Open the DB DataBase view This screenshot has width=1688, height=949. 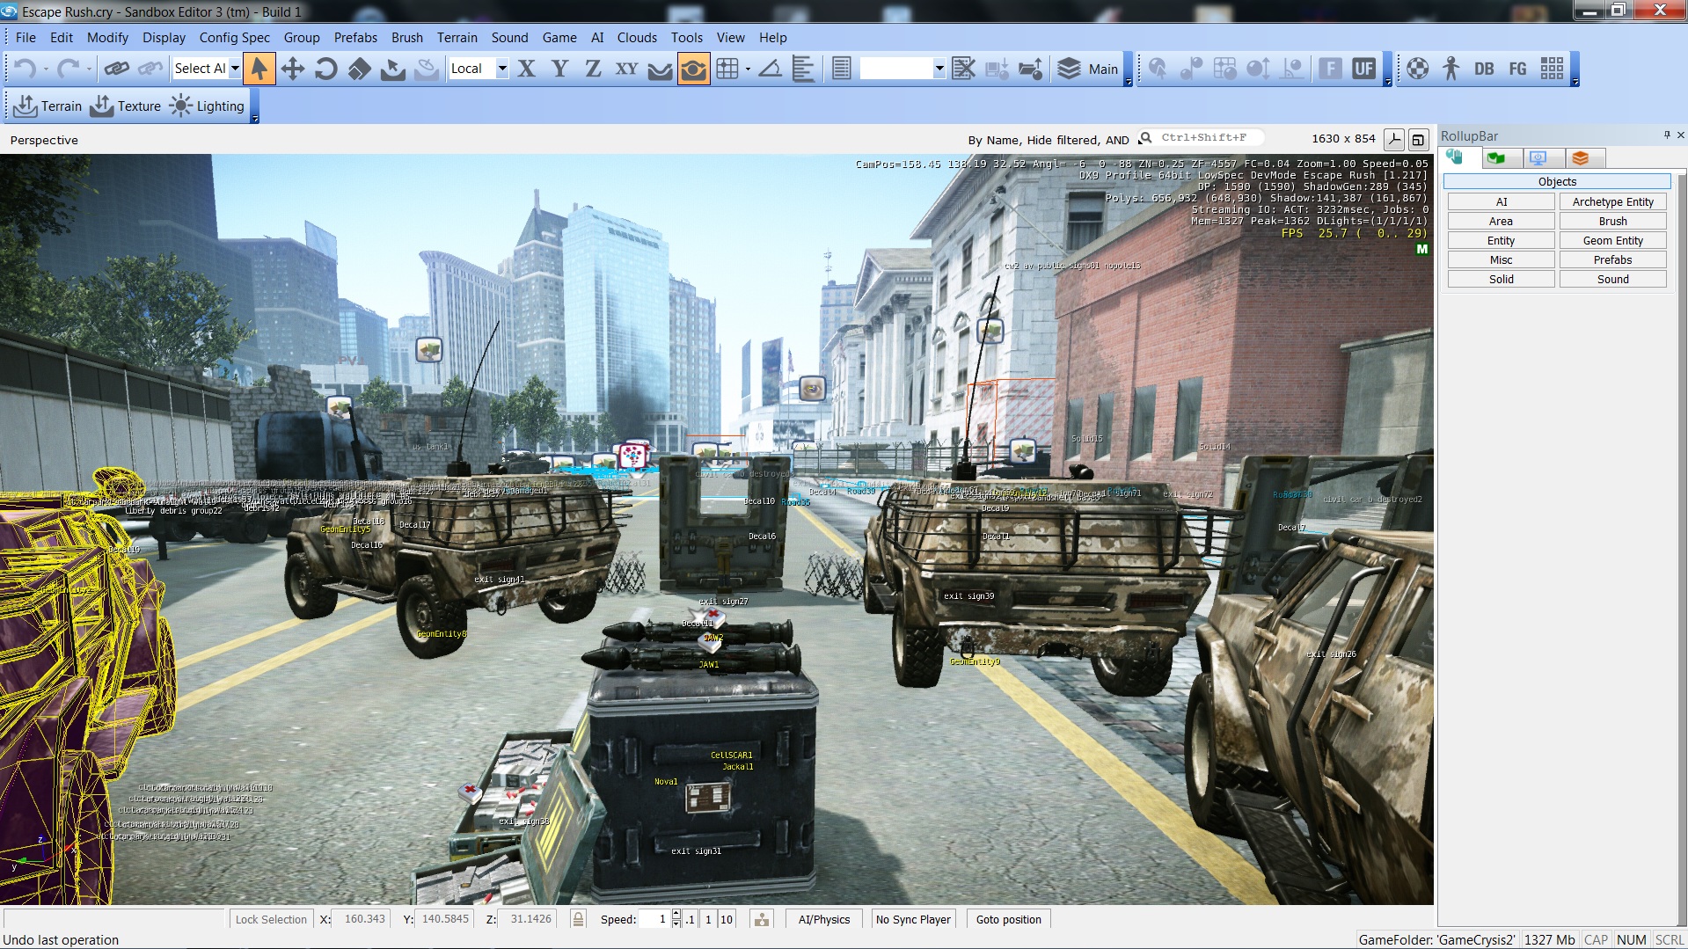[1484, 69]
